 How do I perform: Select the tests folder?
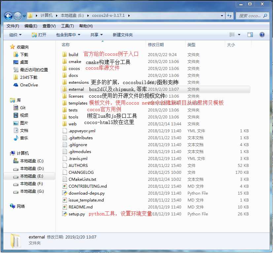click(x=70, y=110)
